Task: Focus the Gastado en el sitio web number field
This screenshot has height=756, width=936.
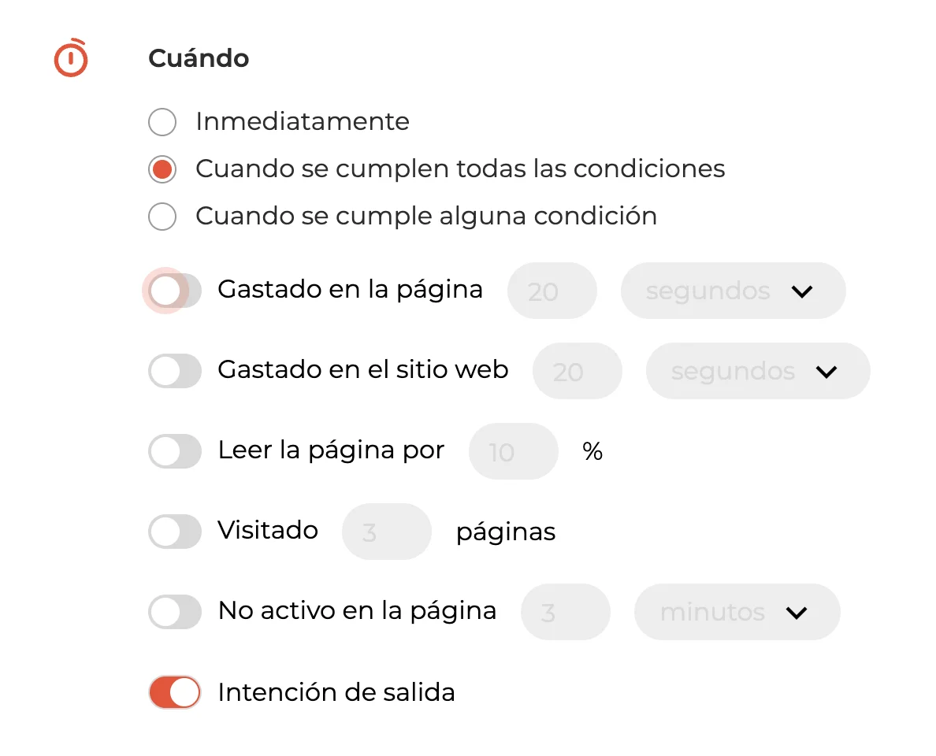Action: click(577, 372)
